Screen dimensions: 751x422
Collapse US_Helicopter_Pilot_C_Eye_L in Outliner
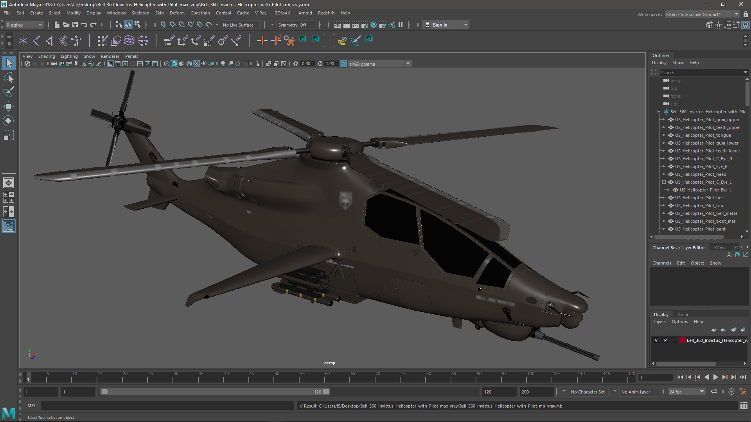pyautogui.click(x=664, y=182)
